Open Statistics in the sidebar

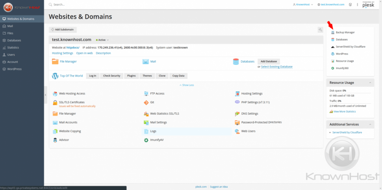tap(22, 47)
